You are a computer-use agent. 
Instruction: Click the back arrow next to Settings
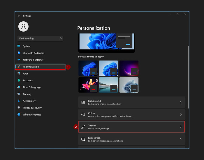[19, 16]
